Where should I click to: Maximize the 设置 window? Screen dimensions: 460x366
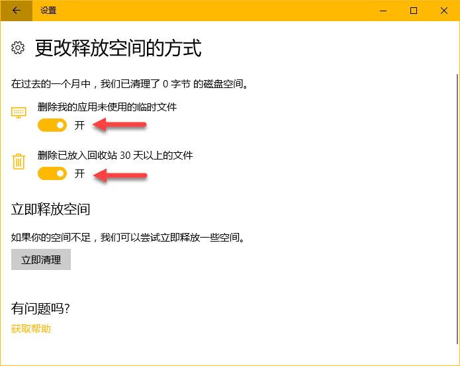(414, 11)
